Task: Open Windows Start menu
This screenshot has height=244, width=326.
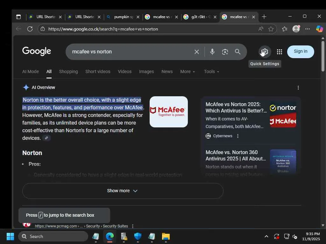Action: pyautogui.click(x=10, y=236)
